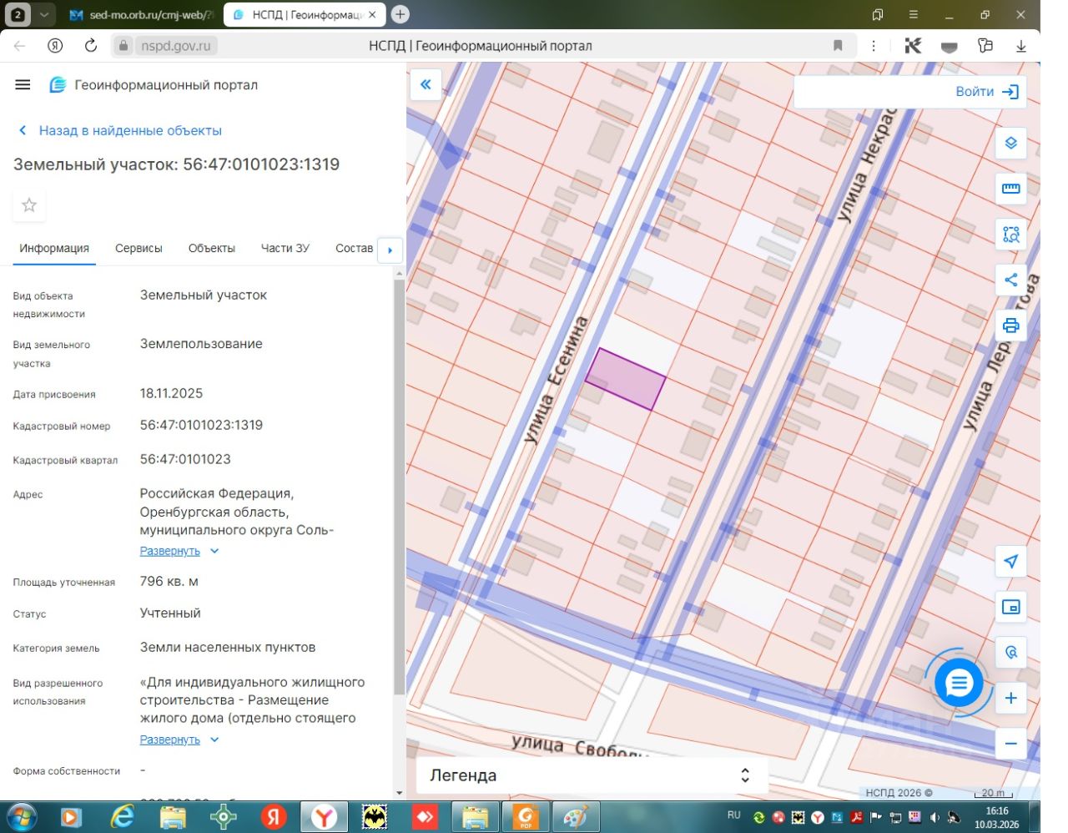Open the blue chat support bubble
1068x833 pixels.
[959, 684]
